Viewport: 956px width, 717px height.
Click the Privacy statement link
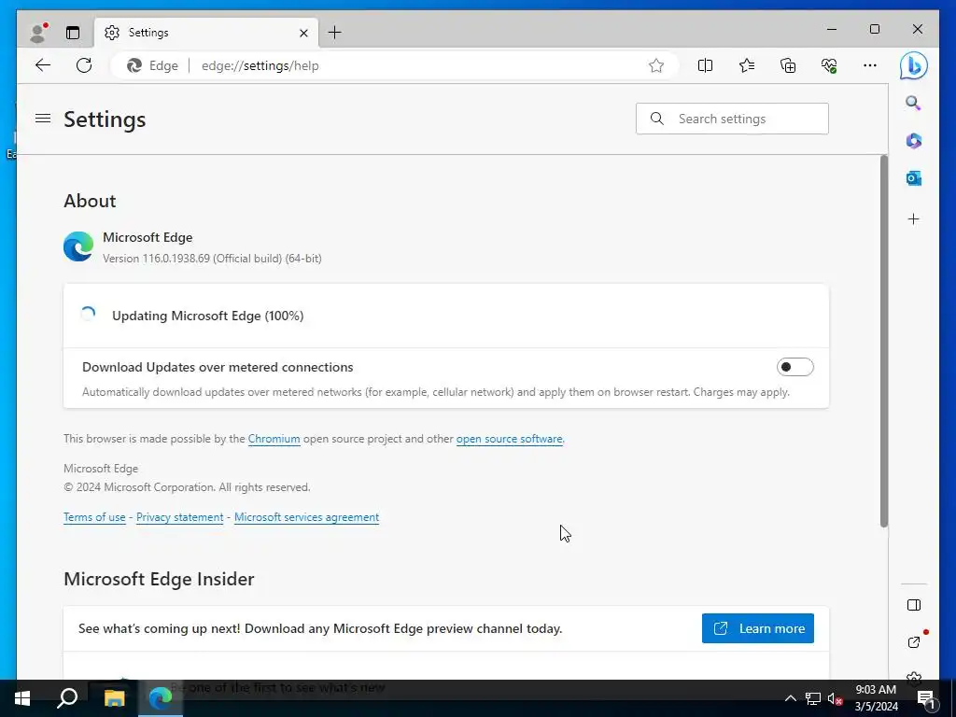tap(179, 517)
